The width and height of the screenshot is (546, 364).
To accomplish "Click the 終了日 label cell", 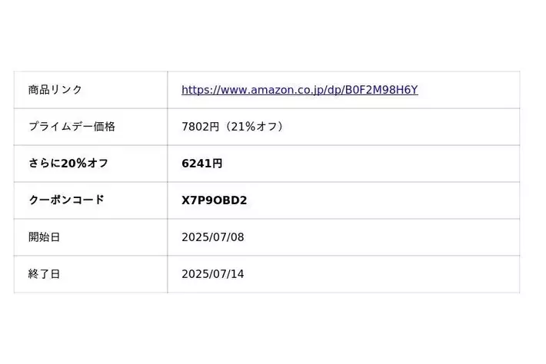I will coord(44,274).
